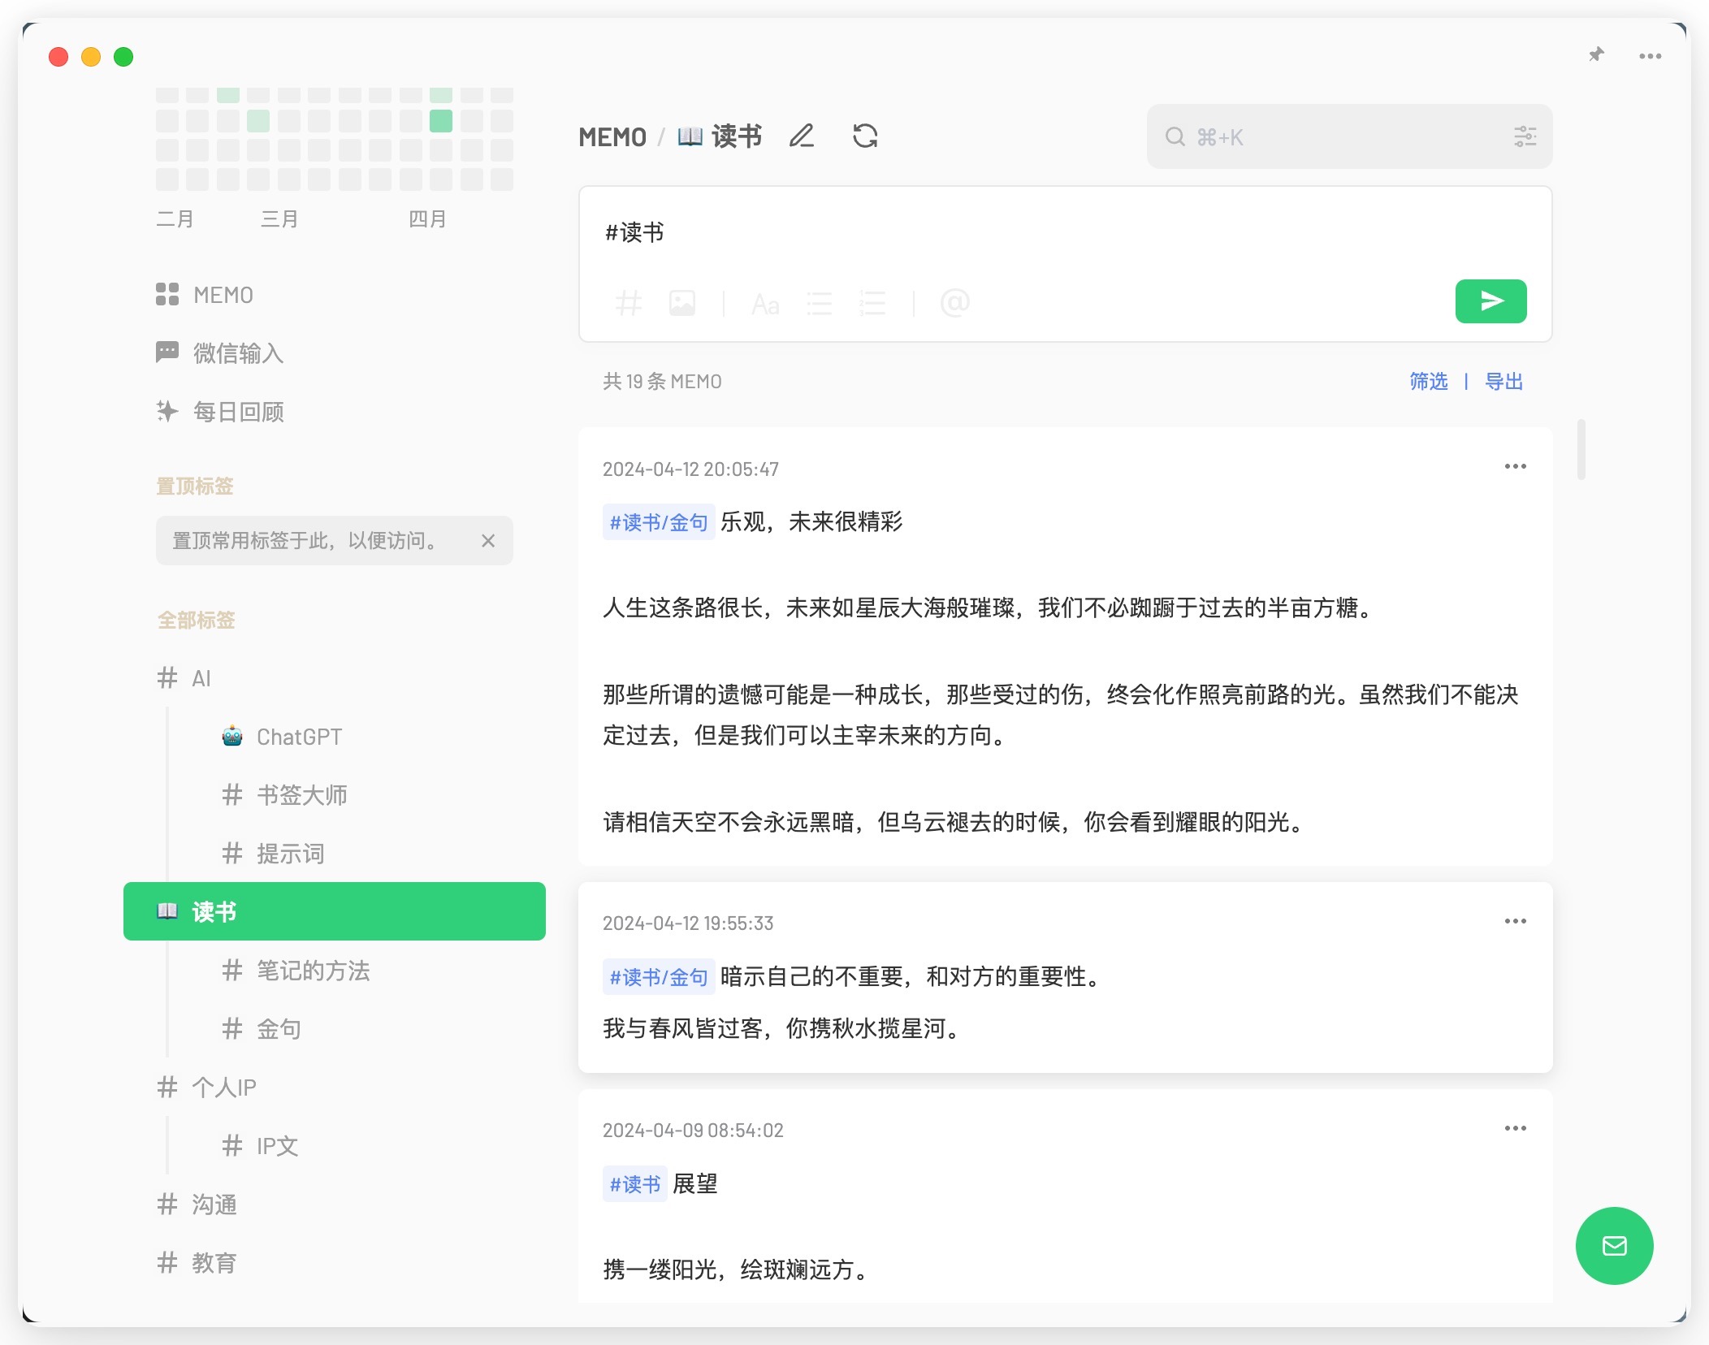Viewport: 1709px width, 1345px height.
Task: Open the Aa text formatting option
Action: pyautogui.click(x=765, y=304)
